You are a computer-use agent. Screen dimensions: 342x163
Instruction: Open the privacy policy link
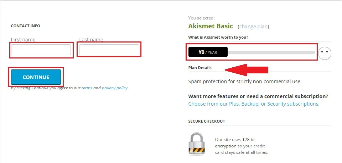[x=114, y=88]
